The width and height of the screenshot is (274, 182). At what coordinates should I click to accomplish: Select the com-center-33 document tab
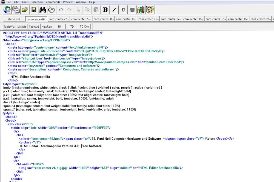coord(148,19)
